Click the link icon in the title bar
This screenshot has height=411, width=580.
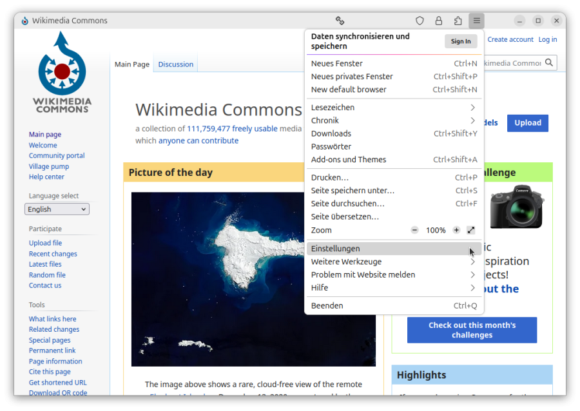pyautogui.click(x=340, y=21)
